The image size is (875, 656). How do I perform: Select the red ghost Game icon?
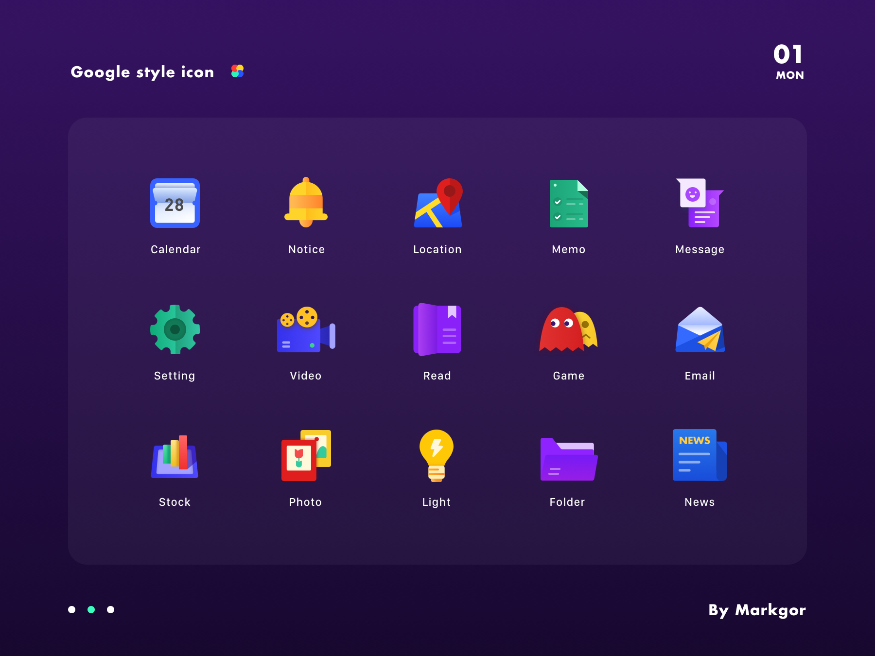click(568, 329)
